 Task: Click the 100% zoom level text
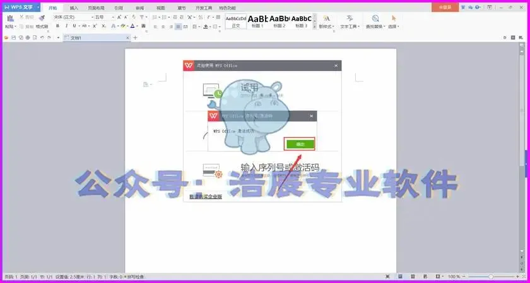454,277
